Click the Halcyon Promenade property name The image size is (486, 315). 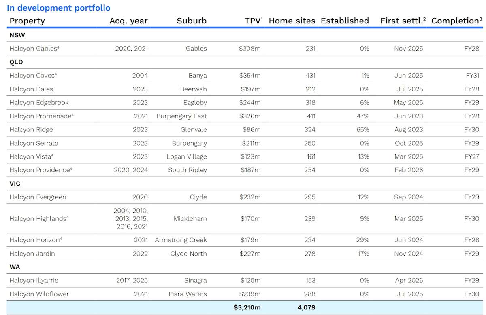41,116
